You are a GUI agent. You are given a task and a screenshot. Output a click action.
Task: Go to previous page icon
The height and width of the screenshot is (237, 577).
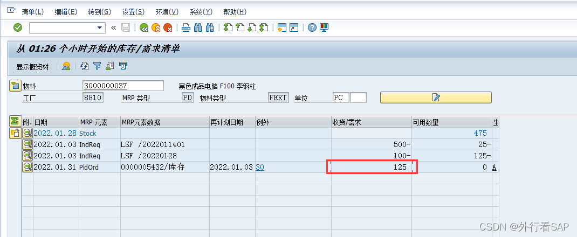(x=240, y=27)
